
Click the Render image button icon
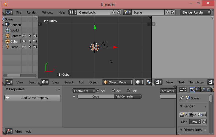pos(183,115)
